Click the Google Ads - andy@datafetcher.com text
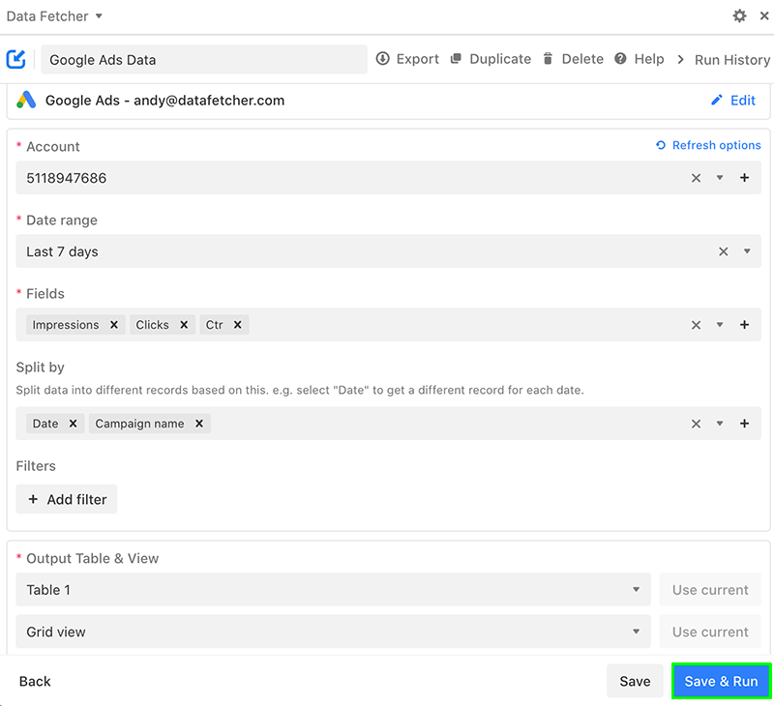Image resolution: width=774 pixels, height=706 pixels. click(164, 101)
